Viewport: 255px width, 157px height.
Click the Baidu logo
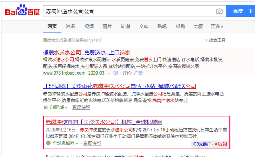[23, 10]
